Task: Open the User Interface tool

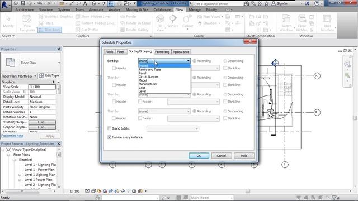Action: tap(327, 23)
